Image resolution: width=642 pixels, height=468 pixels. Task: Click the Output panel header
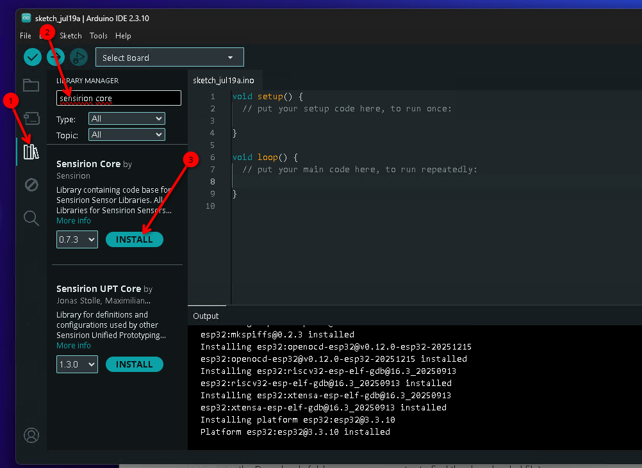pyautogui.click(x=206, y=316)
